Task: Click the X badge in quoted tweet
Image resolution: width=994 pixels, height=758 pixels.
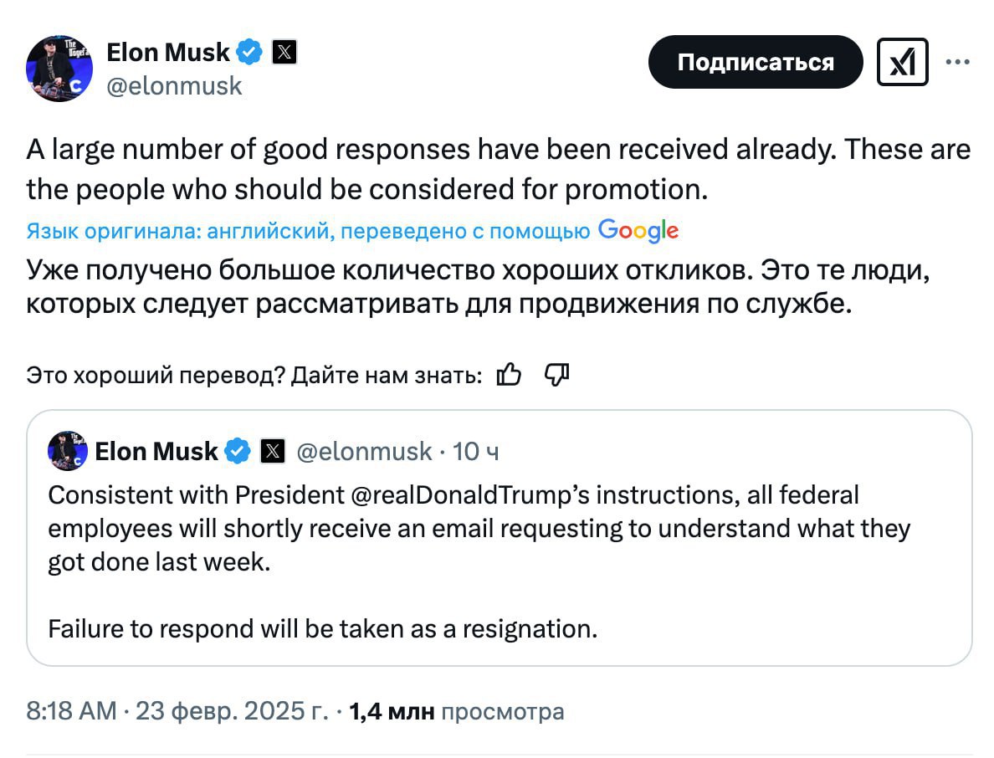Action: click(x=273, y=452)
